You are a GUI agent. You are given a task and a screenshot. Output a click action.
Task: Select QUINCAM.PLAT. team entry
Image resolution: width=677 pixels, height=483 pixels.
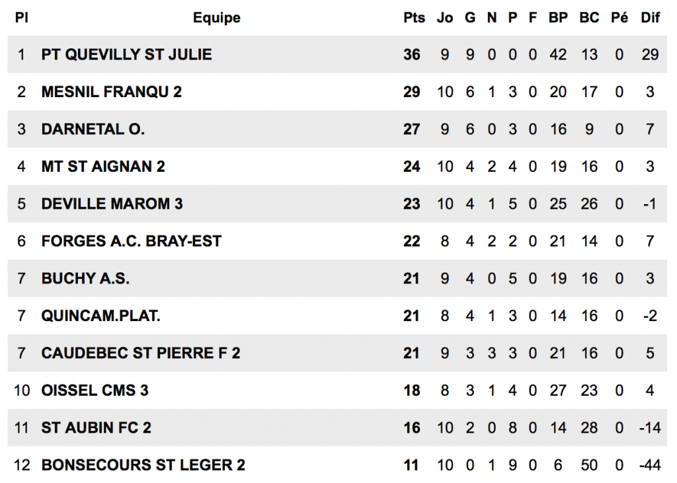pyautogui.click(x=100, y=316)
